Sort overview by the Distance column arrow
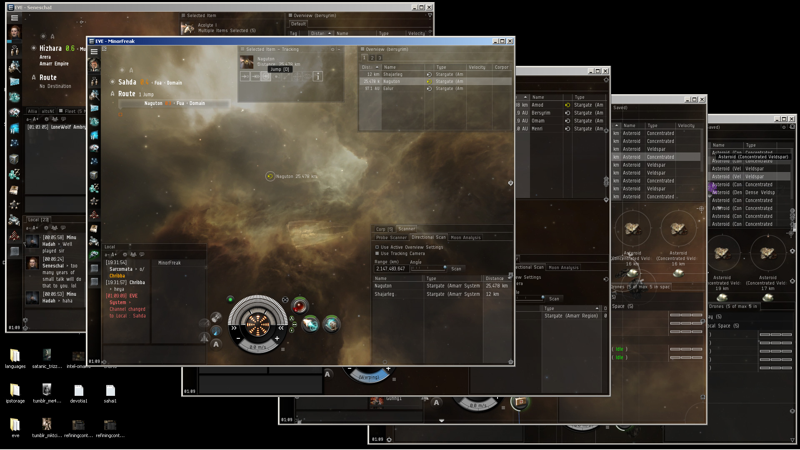 pyautogui.click(x=377, y=67)
